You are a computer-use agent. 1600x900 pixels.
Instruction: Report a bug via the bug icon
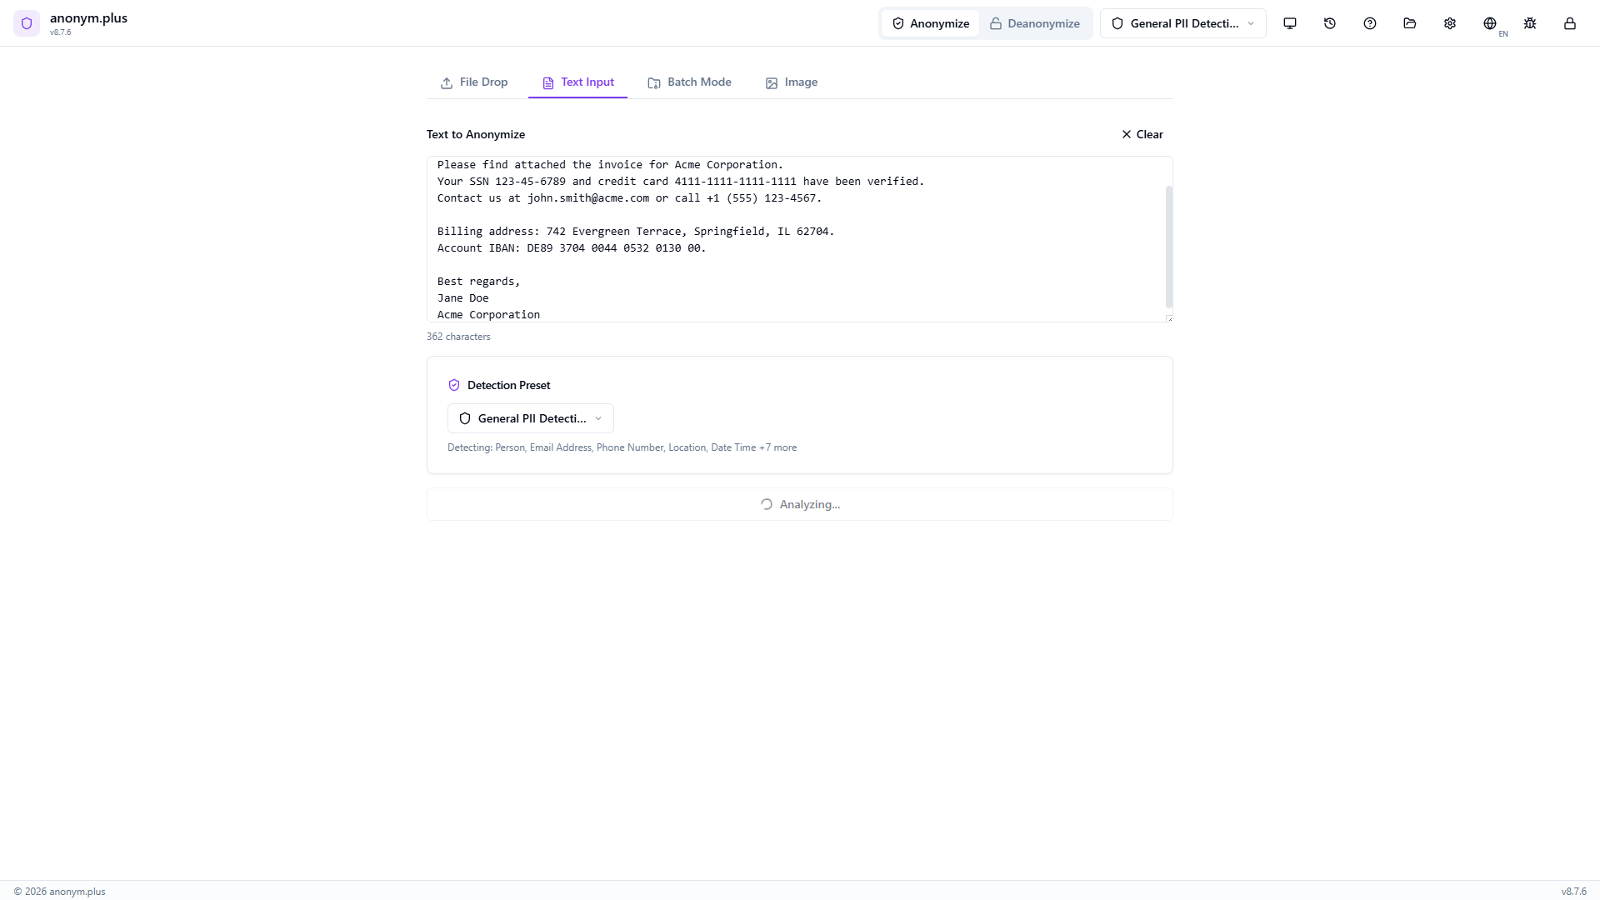[1529, 23]
